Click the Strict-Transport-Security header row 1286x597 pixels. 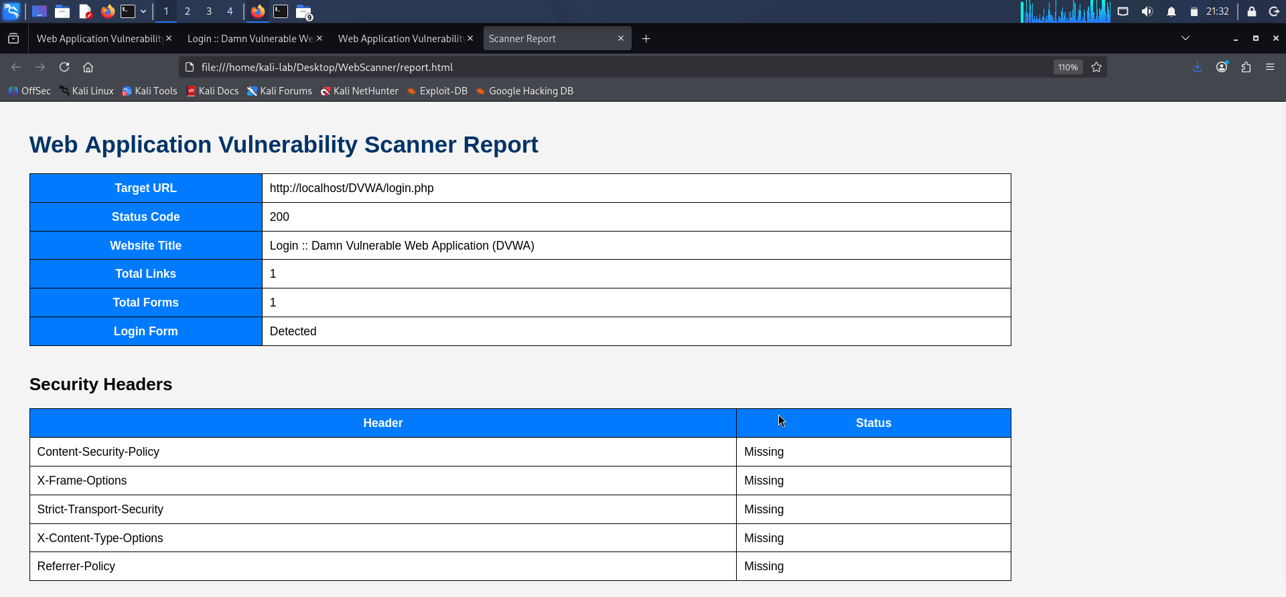tap(520, 509)
